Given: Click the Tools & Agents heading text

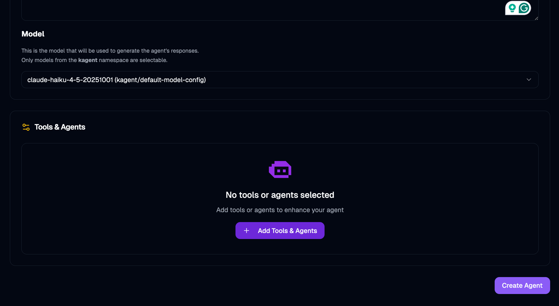Looking at the screenshot, I should (x=60, y=127).
